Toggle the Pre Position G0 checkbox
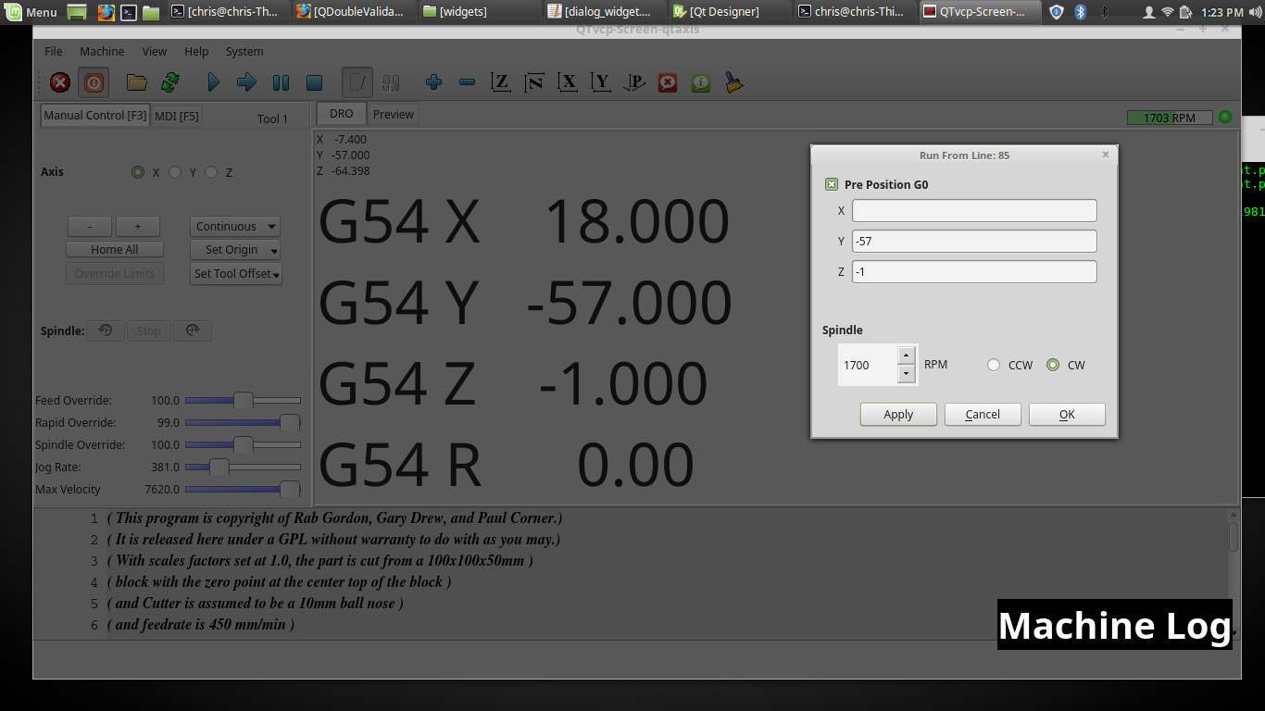1265x711 pixels. click(x=832, y=184)
